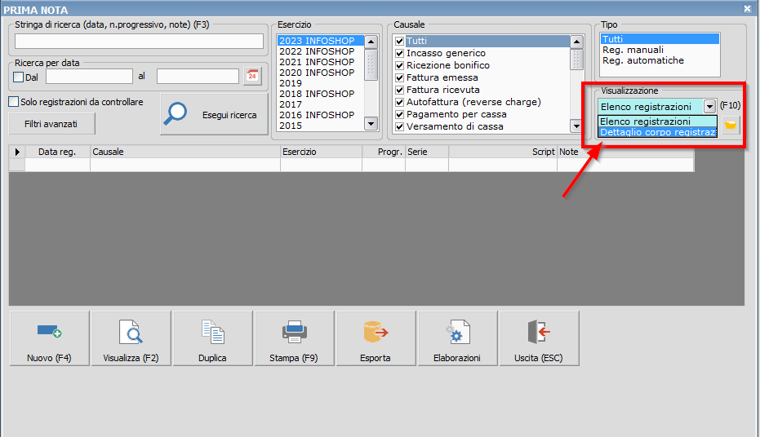
Task: Toggle Pagamento per cassa checkbox
Action: pos(400,115)
